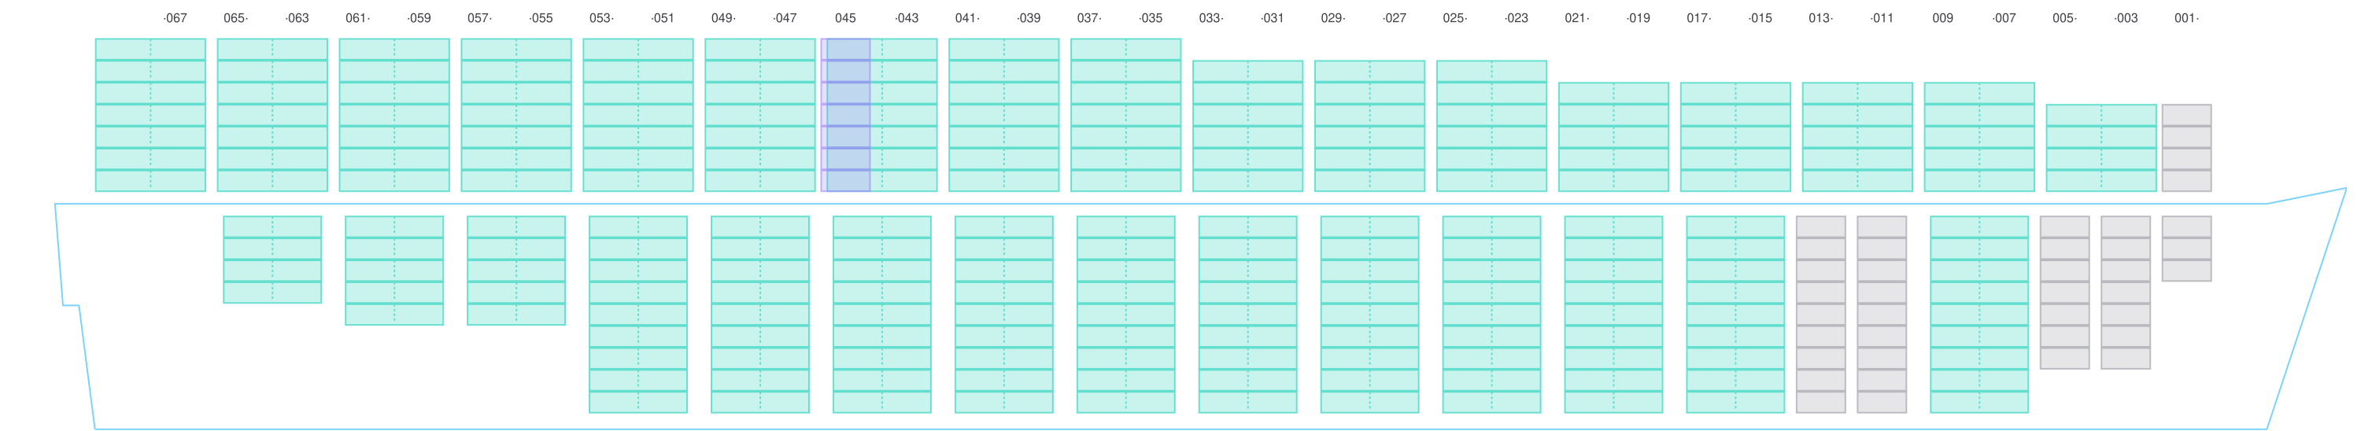The width and height of the screenshot is (2361, 431).
Task: Select below-deck block for bays 057-055
Action: tap(516, 271)
